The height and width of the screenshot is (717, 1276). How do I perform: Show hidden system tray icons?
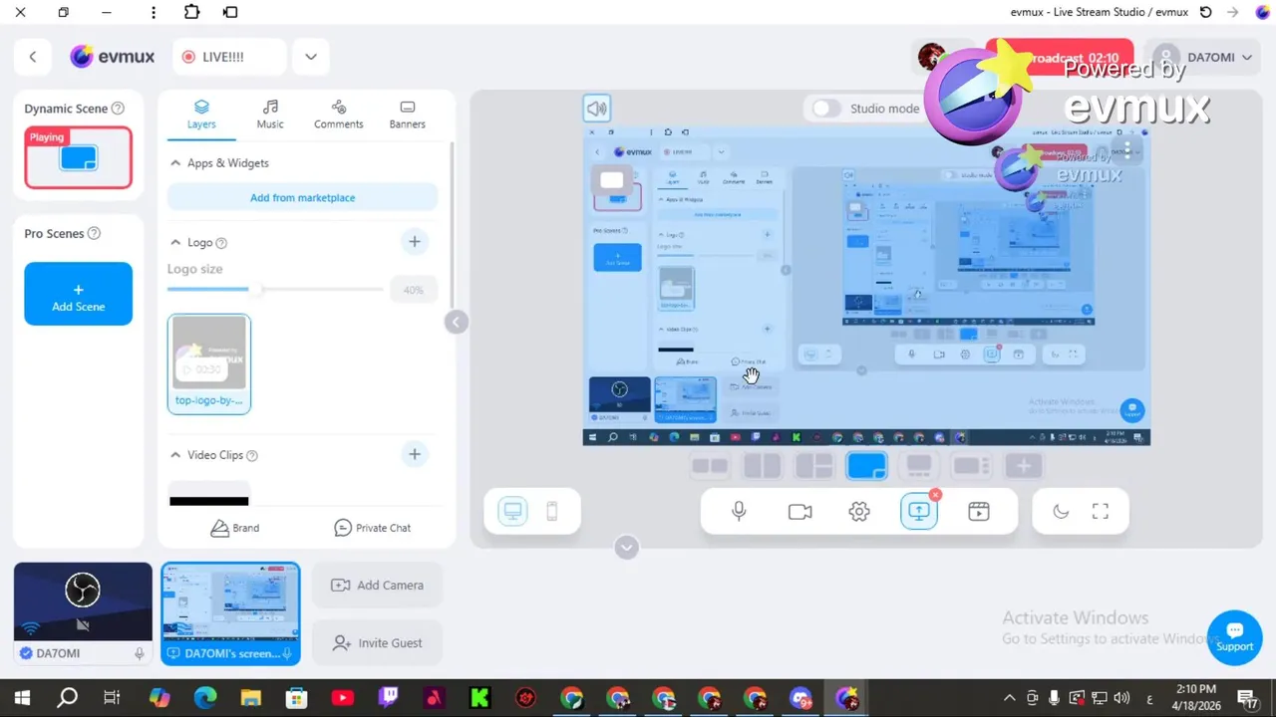coord(1009,698)
